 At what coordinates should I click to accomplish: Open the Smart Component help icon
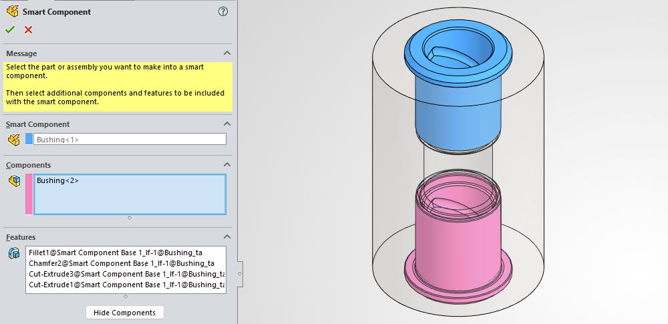[223, 11]
